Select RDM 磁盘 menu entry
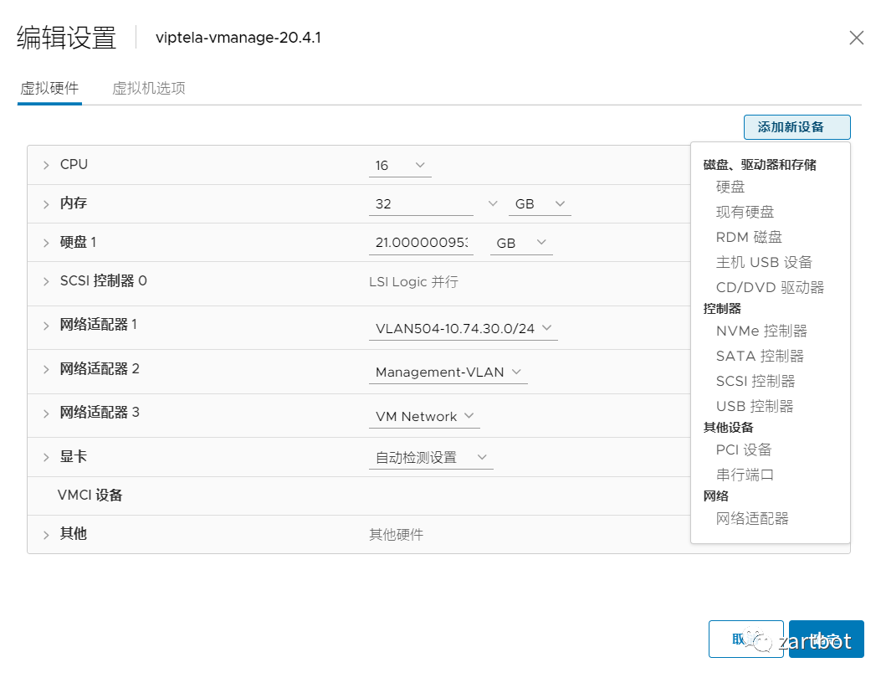Screen dimensions: 881x678 click(x=749, y=237)
